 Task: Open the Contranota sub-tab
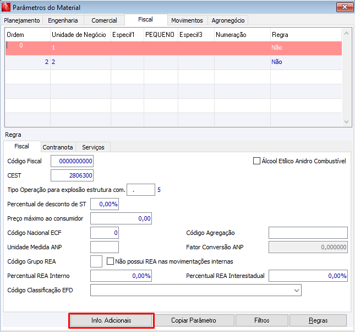(58, 147)
